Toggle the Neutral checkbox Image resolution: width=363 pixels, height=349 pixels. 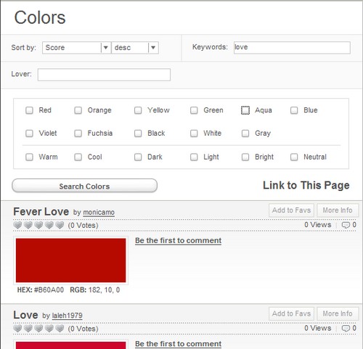tap(294, 157)
